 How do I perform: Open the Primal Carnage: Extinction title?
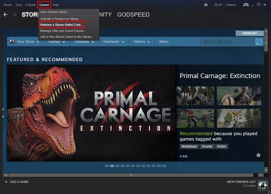pos(220,76)
